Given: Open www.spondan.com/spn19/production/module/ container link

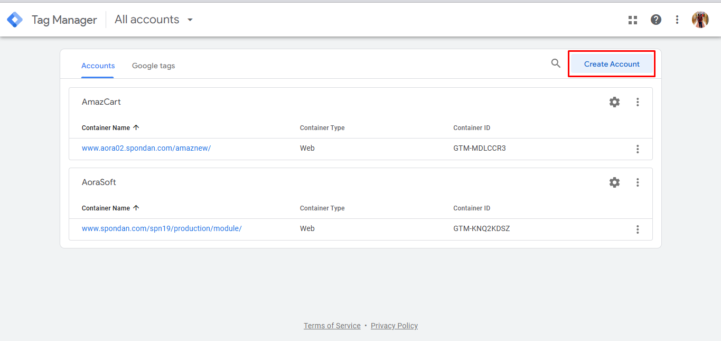Looking at the screenshot, I should tap(162, 228).
